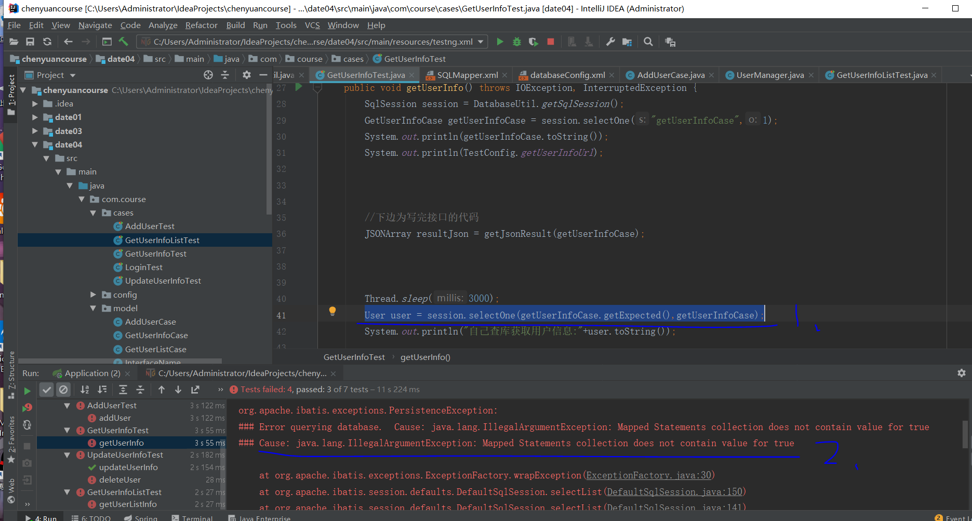972x521 pixels.
Task: Open Project Structure from the toolbar
Action: point(627,42)
